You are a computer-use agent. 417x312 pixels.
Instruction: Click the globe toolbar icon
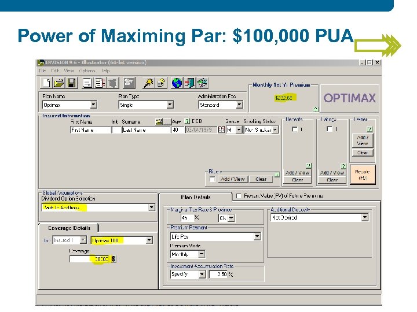[177, 83]
